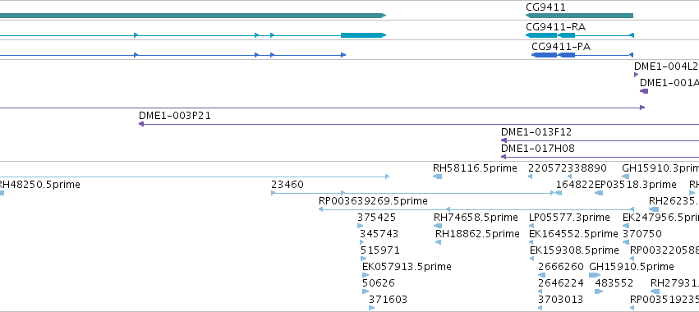
Task: Click the RH48250.5prime label
Action: click(x=39, y=185)
